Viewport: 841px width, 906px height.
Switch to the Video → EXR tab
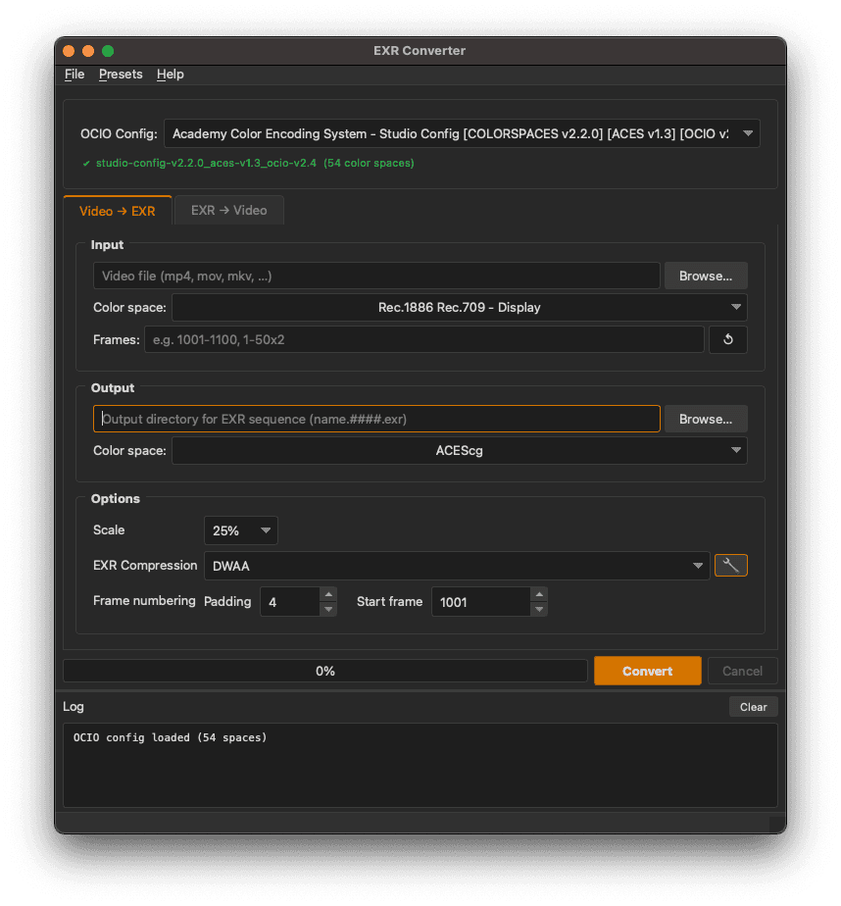point(118,211)
